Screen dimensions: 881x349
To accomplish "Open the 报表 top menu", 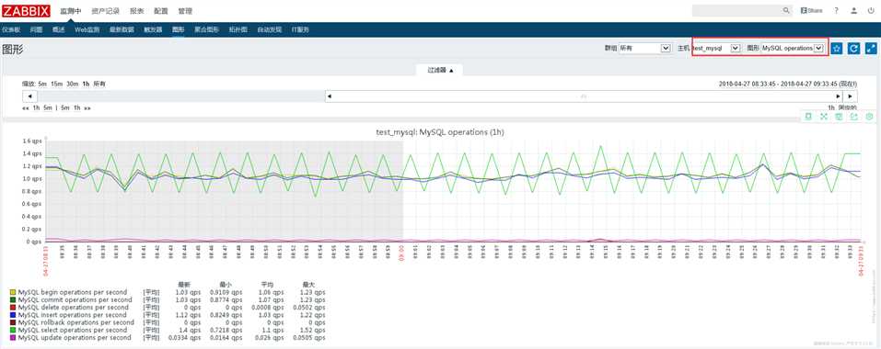I will point(136,11).
